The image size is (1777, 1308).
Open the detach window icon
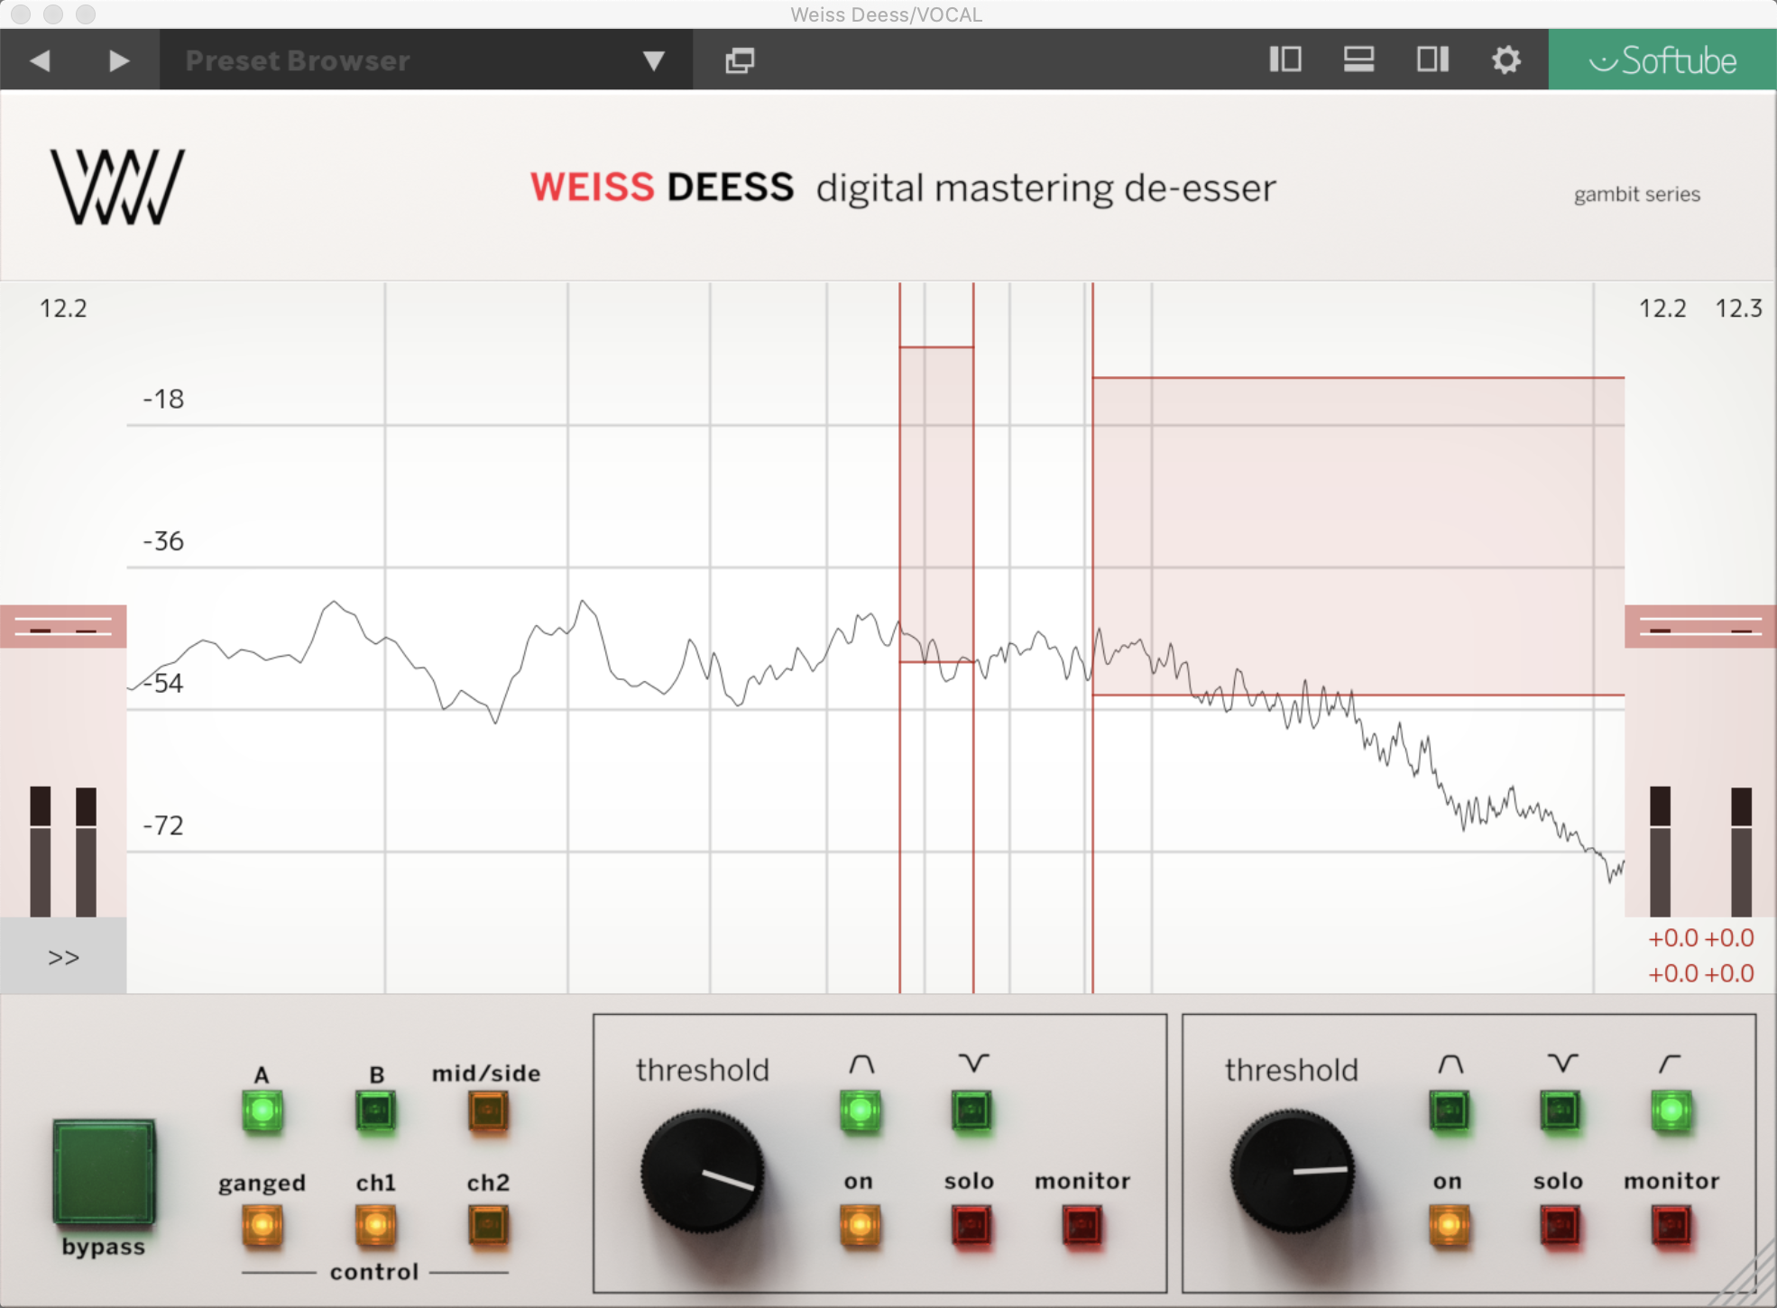(740, 60)
